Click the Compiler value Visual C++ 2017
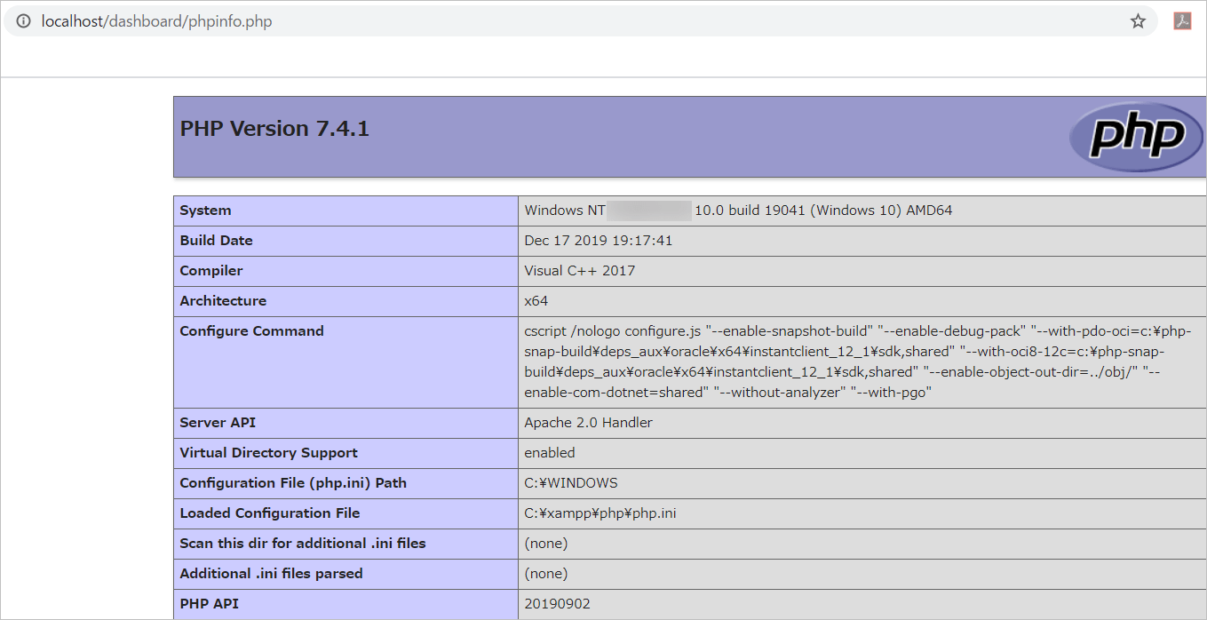This screenshot has width=1207, height=620. [577, 270]
